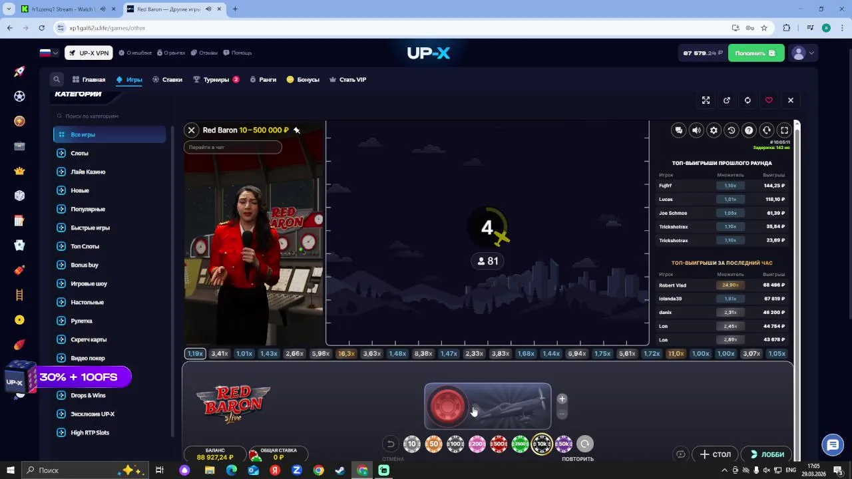This screenshot has height=479, width=852.
Task: Go to the Лобби lobby
Action: (x=766, y=454)
